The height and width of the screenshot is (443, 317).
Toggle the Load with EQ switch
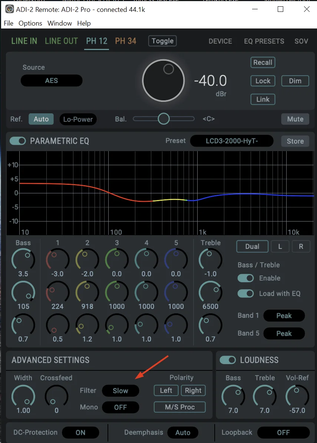tap(246, 294)
